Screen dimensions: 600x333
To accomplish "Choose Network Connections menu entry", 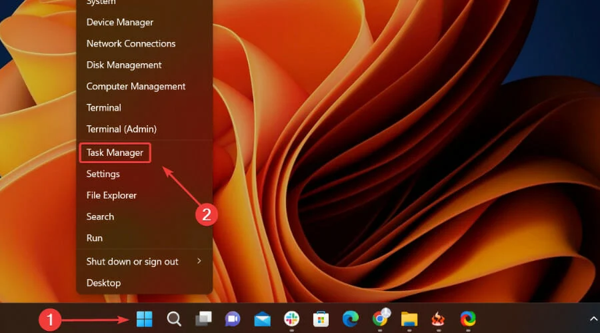I will pyautogui.click(x=131, y=43).
